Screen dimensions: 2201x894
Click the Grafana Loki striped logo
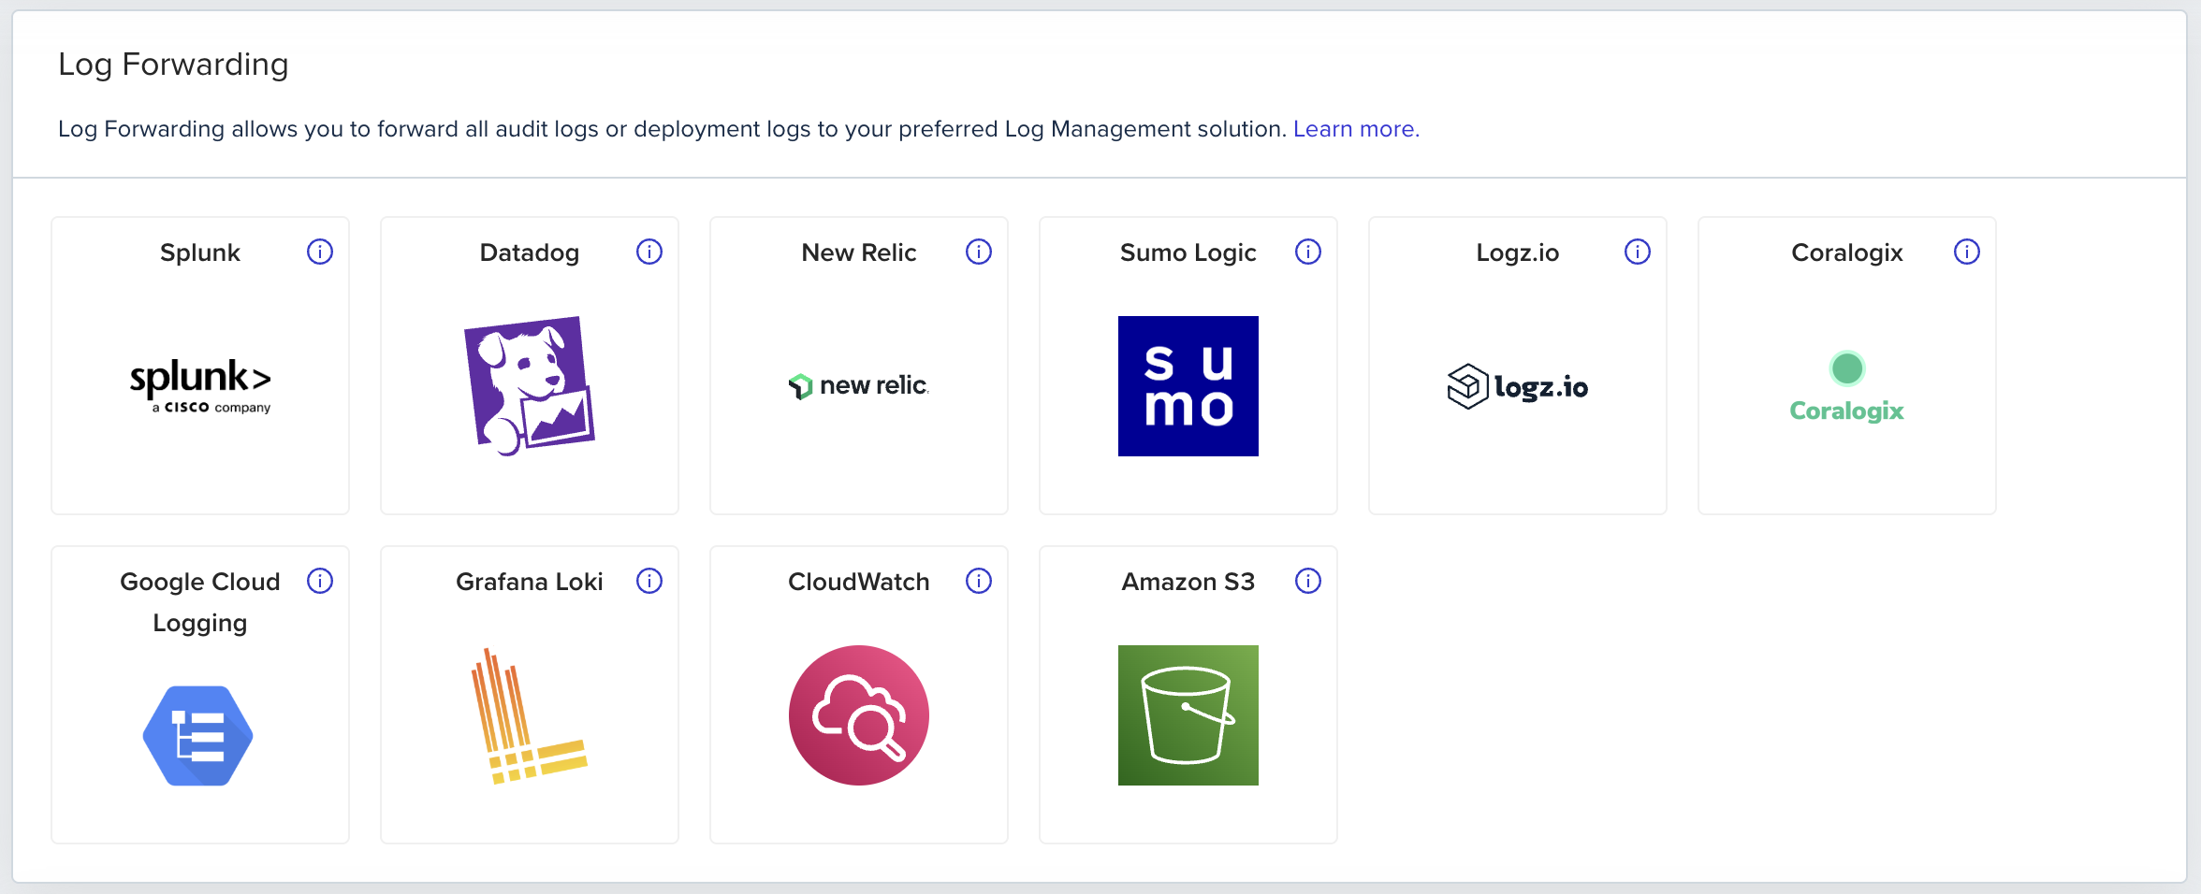[x=530, y=716]
